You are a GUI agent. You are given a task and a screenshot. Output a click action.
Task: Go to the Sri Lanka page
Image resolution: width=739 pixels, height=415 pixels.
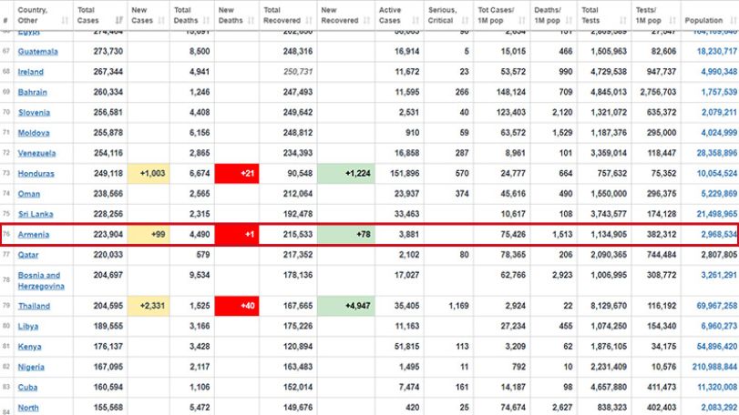pyautogui.click(x=36, y=214)
